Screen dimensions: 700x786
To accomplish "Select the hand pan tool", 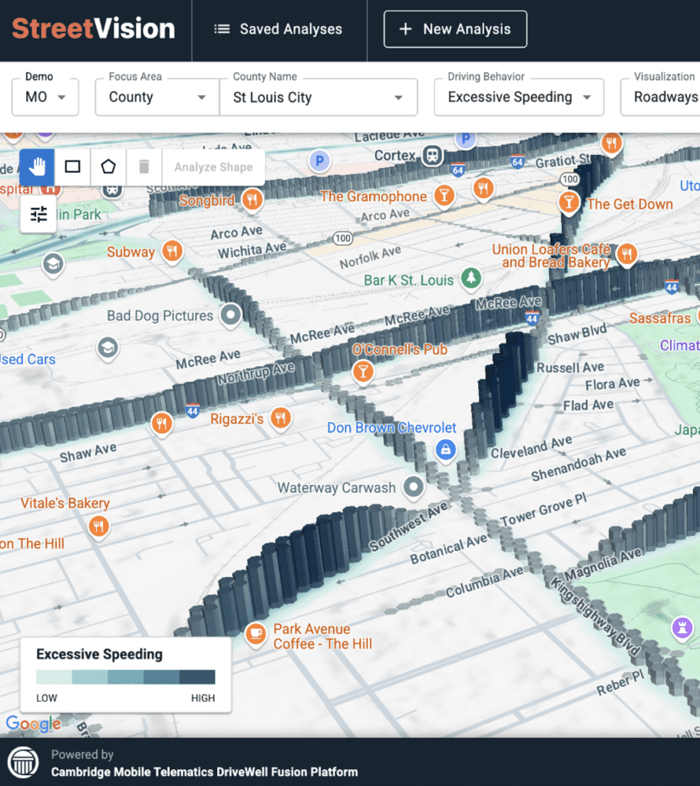I will click(x=37, y=167).
